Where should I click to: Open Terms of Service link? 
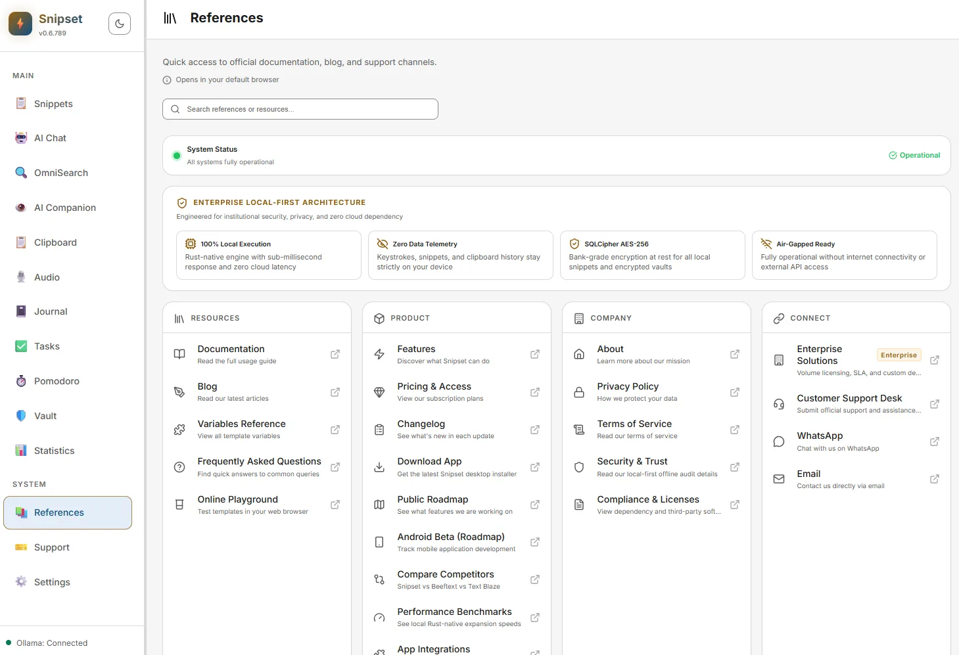[657, 430]
